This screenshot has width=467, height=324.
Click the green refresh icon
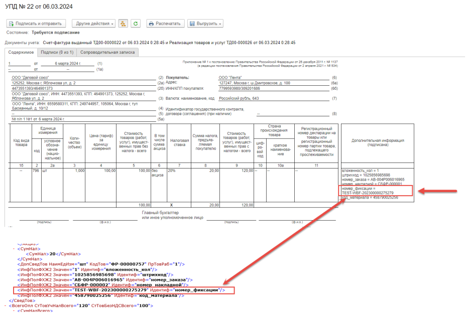(x=136, y=24)
